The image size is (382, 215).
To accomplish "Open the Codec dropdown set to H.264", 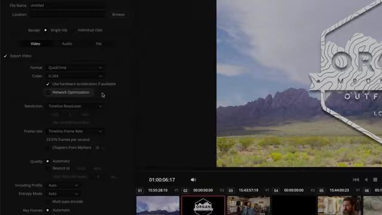I will click(x=75, y=76).
